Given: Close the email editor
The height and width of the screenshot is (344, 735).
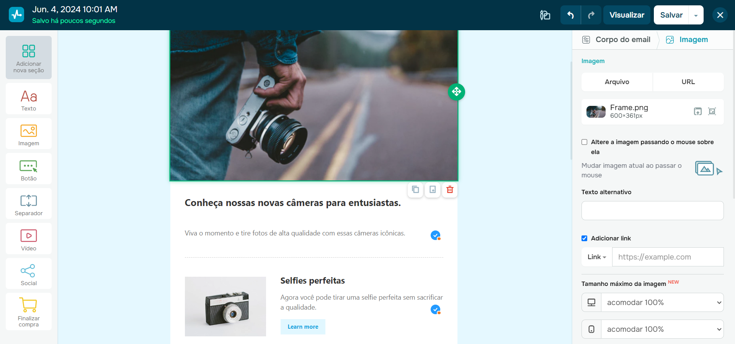Looking at the screenshot, I should coord(720,15).
